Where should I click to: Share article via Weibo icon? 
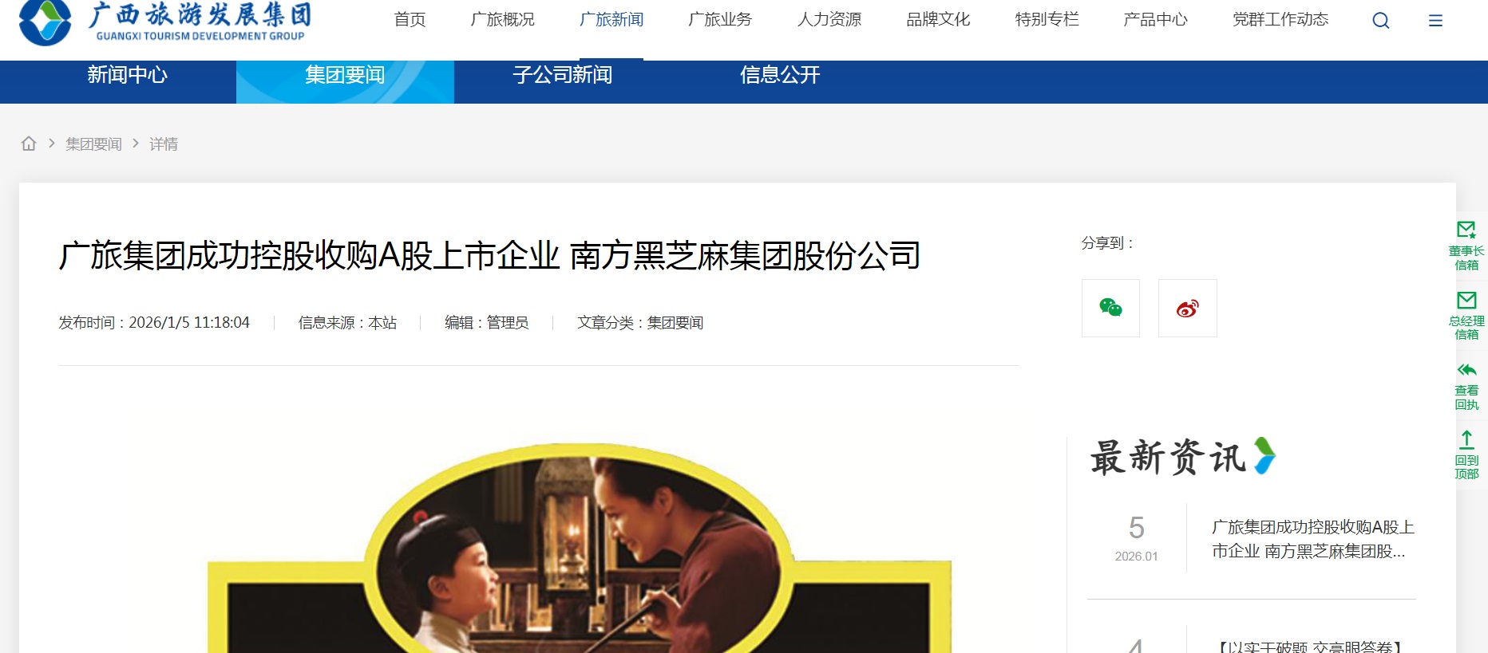(x=1187, y=308)
